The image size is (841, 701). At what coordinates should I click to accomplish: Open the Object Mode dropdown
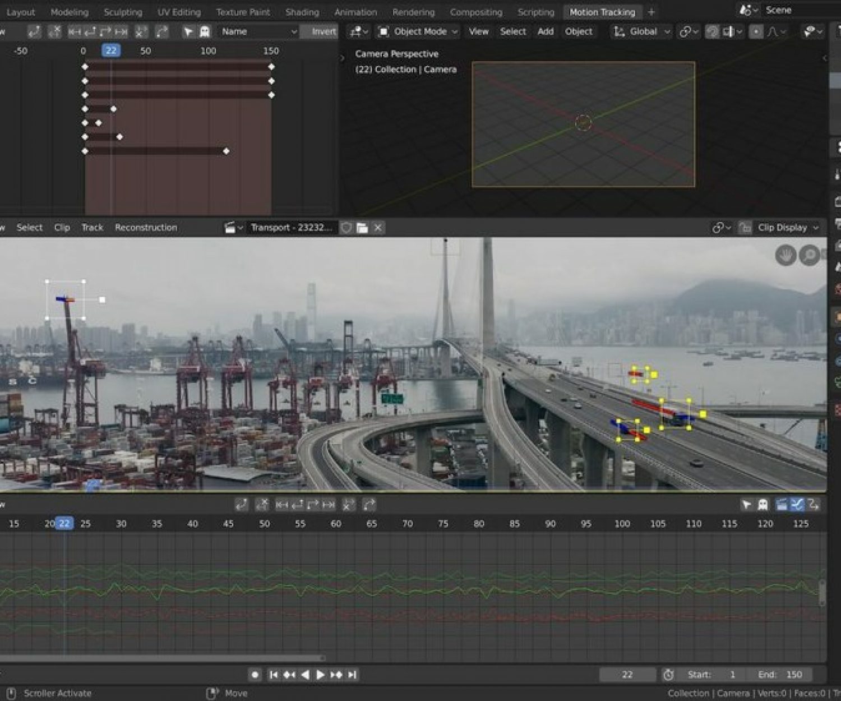[x=419, y=32]
